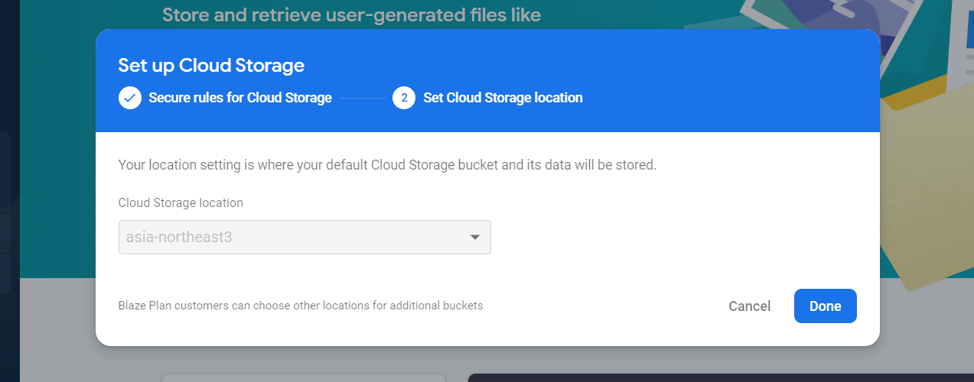Screen dimensions: 974x382
Task: Open the asia-northeast3 location dropdown
Action: pos(305,238)
